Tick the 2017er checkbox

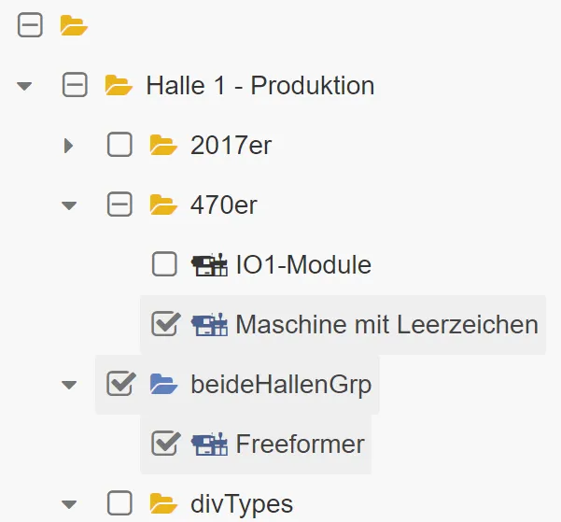pos(119,146)
